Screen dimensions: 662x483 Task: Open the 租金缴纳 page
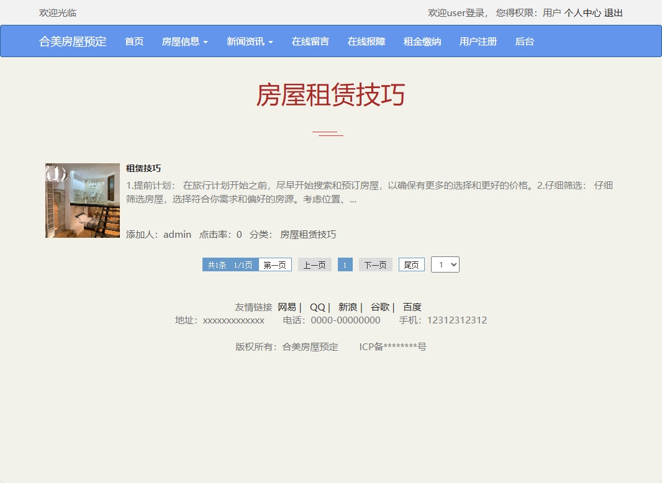[x=421, y=42]
